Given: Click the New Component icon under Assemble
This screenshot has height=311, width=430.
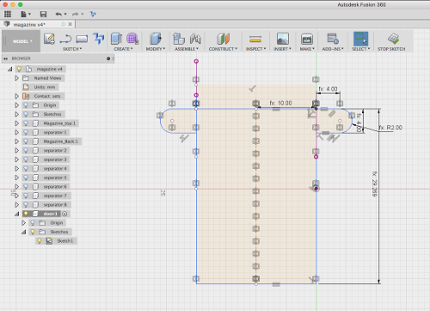Looking at the screenshot, I should [179, 39].
